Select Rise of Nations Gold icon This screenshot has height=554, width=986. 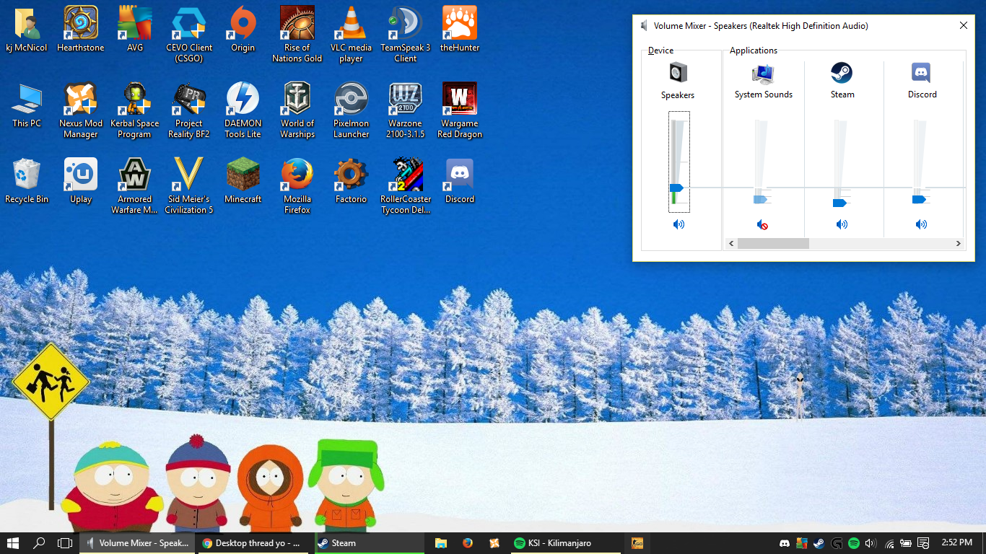click(x=297, y=35)
